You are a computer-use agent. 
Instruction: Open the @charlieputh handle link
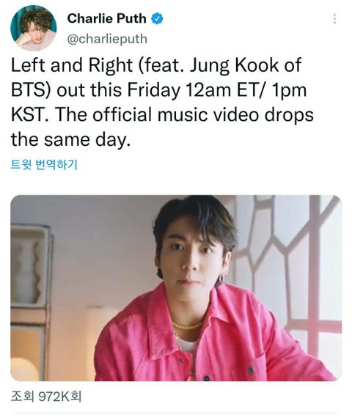click(107, 39)
